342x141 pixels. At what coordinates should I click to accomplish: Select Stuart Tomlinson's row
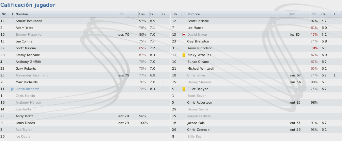point(85,21)
